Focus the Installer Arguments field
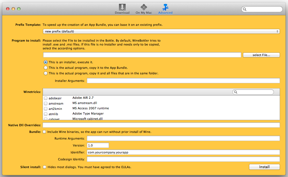The height and width of the screenshot is (177, 288). 183,80
